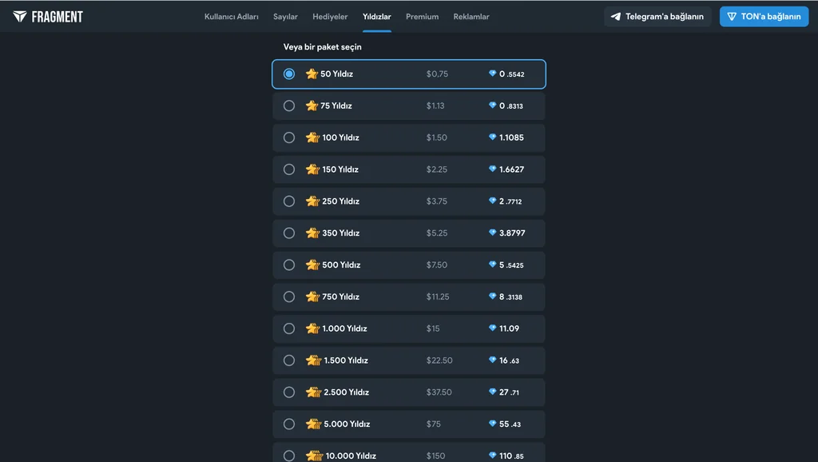Click the TON diamond icon next to 1.1085
818x462 pixels.
click(x=492, y=137)
